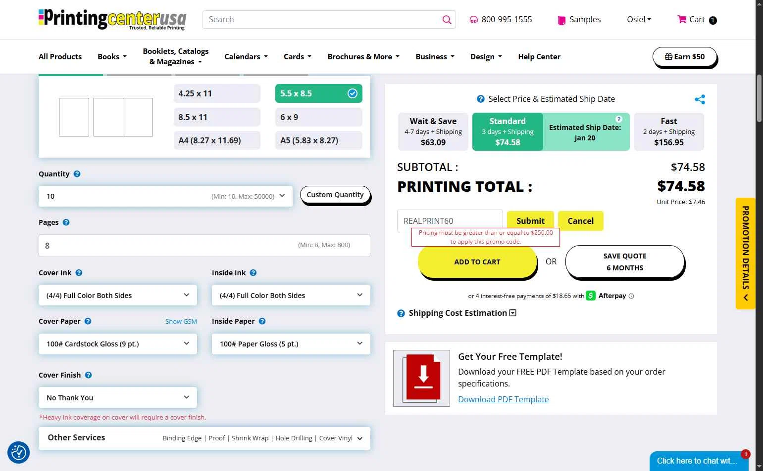
Task: Click Shipping Cost Estimation help icon
Action: 401,313
